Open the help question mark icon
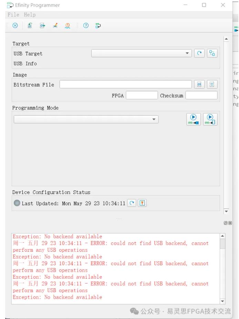The height and width of the screenshot is (319, 239). [86, 26]
